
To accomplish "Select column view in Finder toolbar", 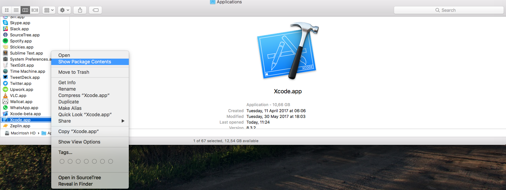I will click(25, 10).
